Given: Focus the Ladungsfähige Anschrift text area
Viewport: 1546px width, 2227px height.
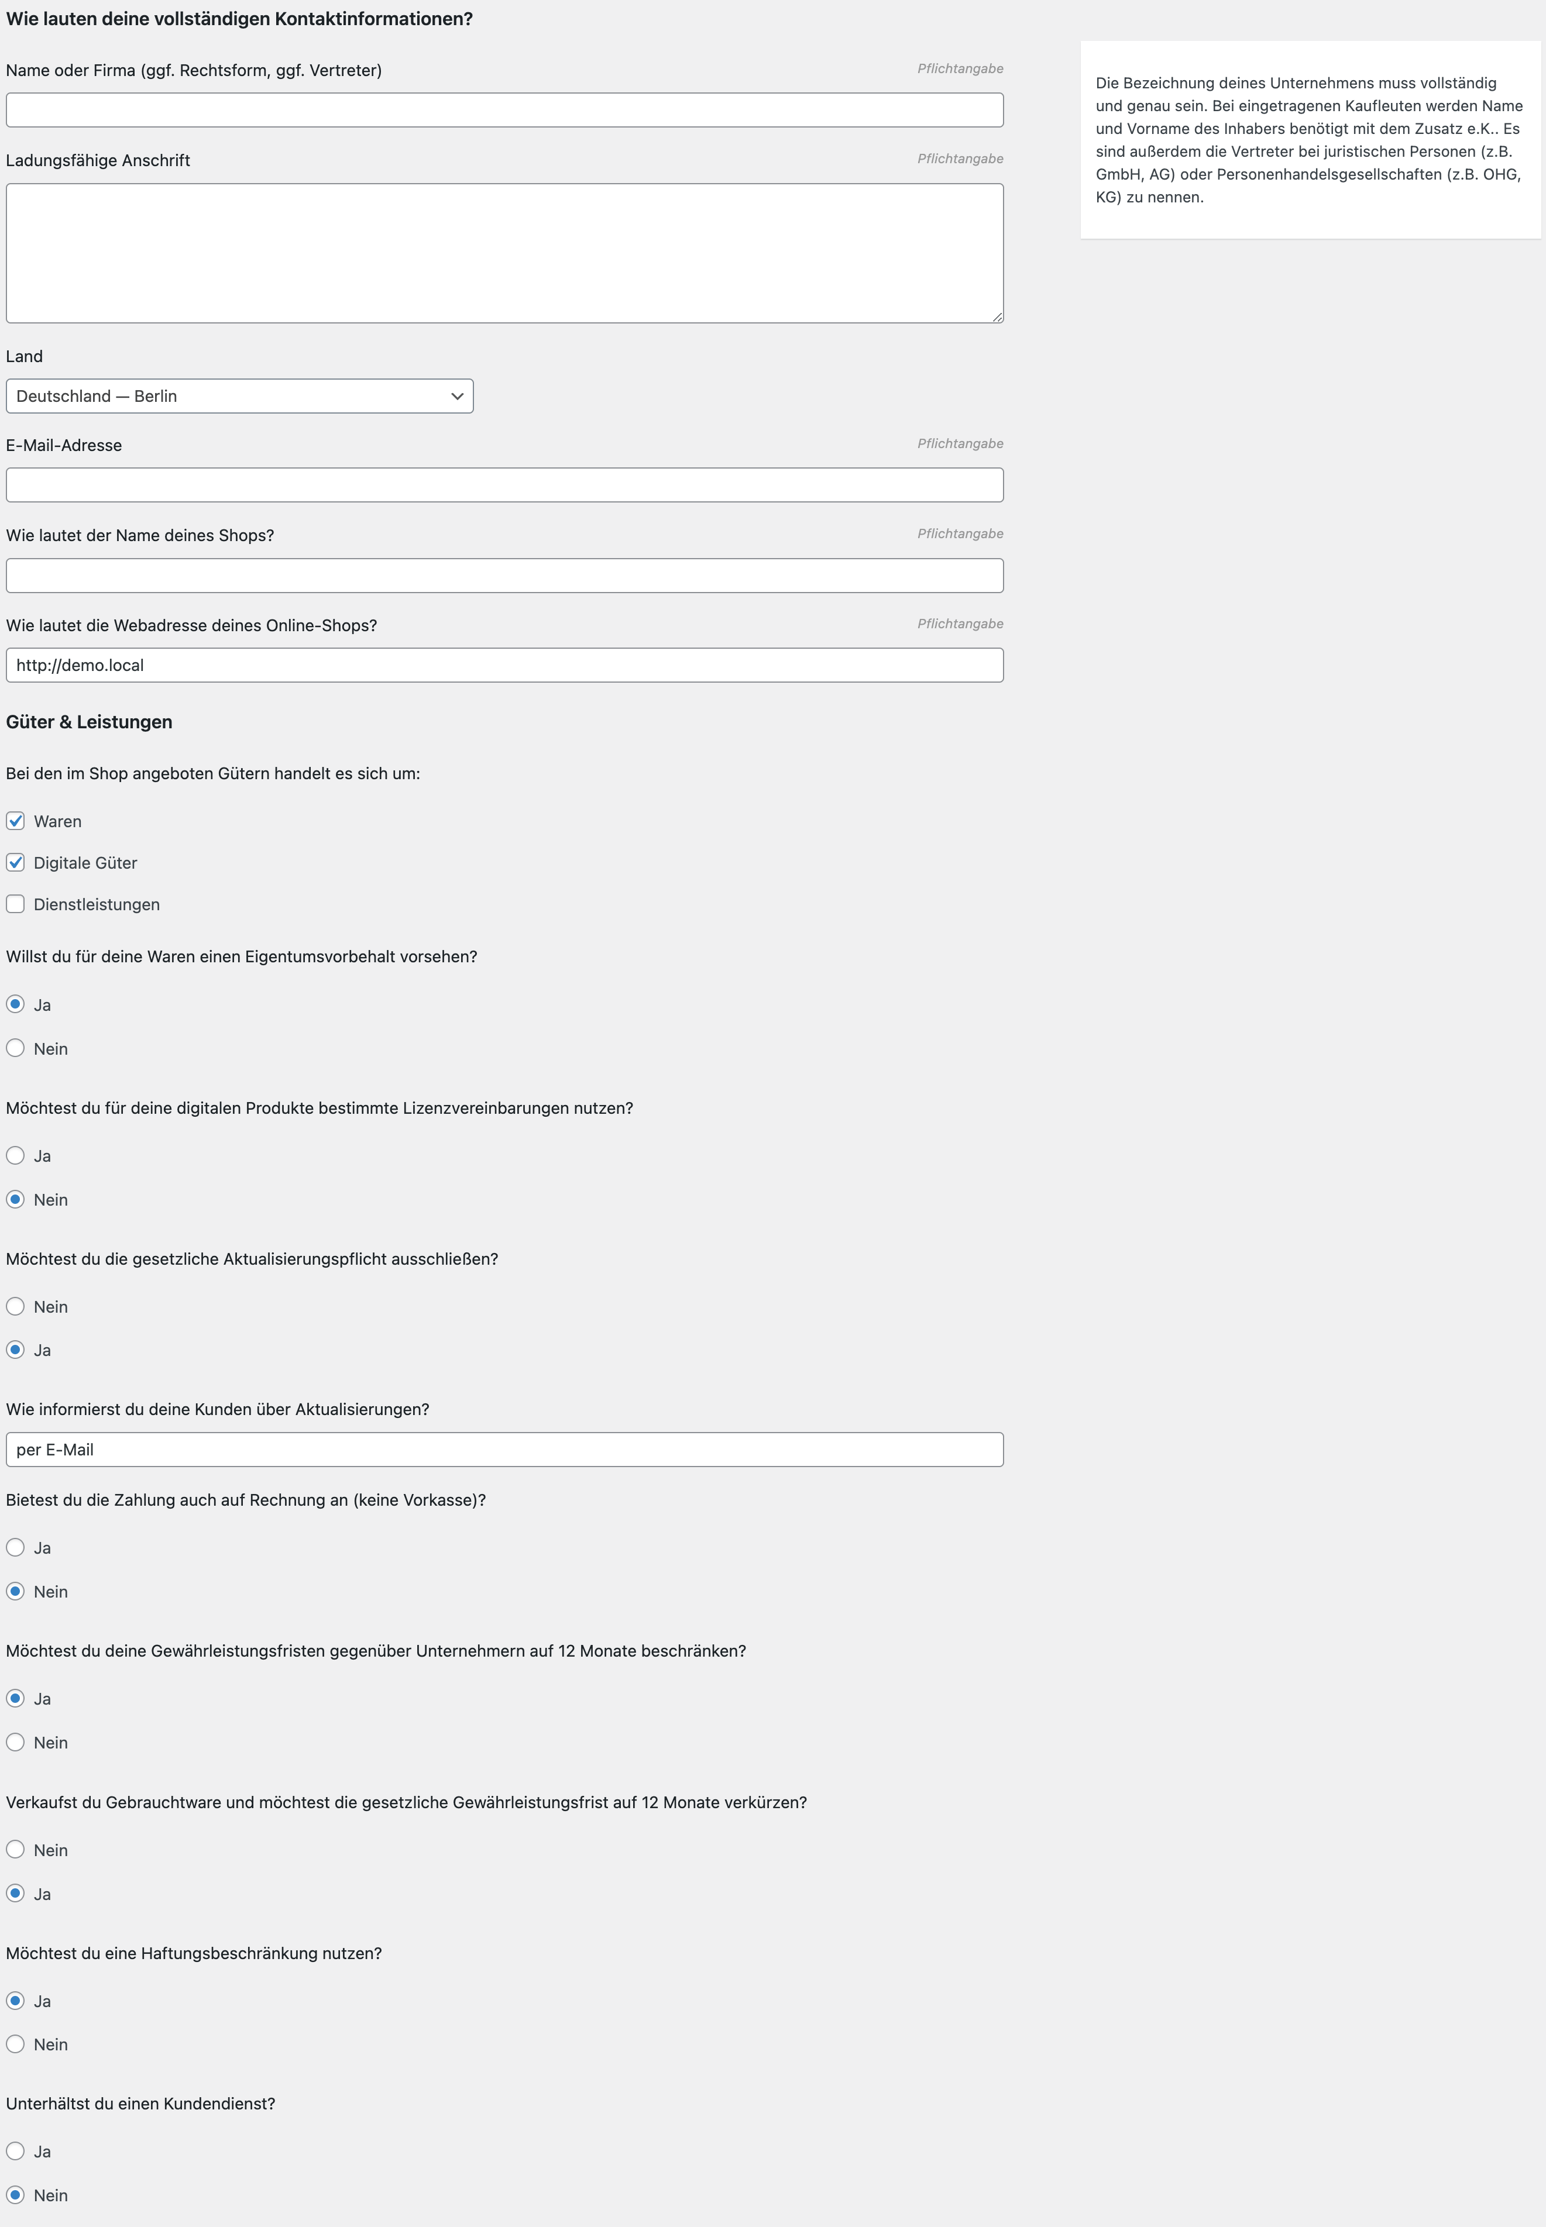Looking at the screenshot, I should (504, 253).
